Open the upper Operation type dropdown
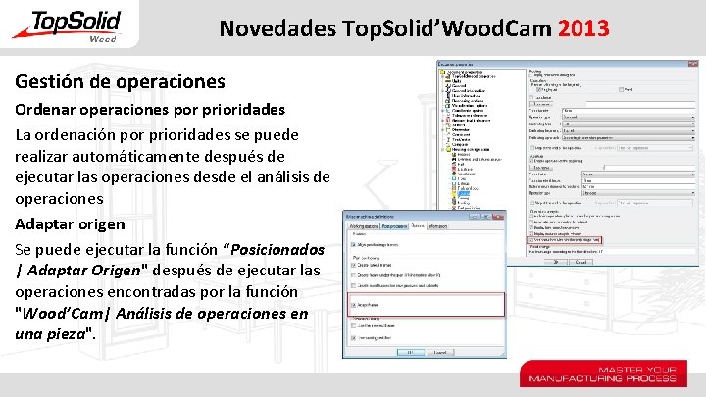This screenshot has height=397, width=706. [x=629, y=117]
